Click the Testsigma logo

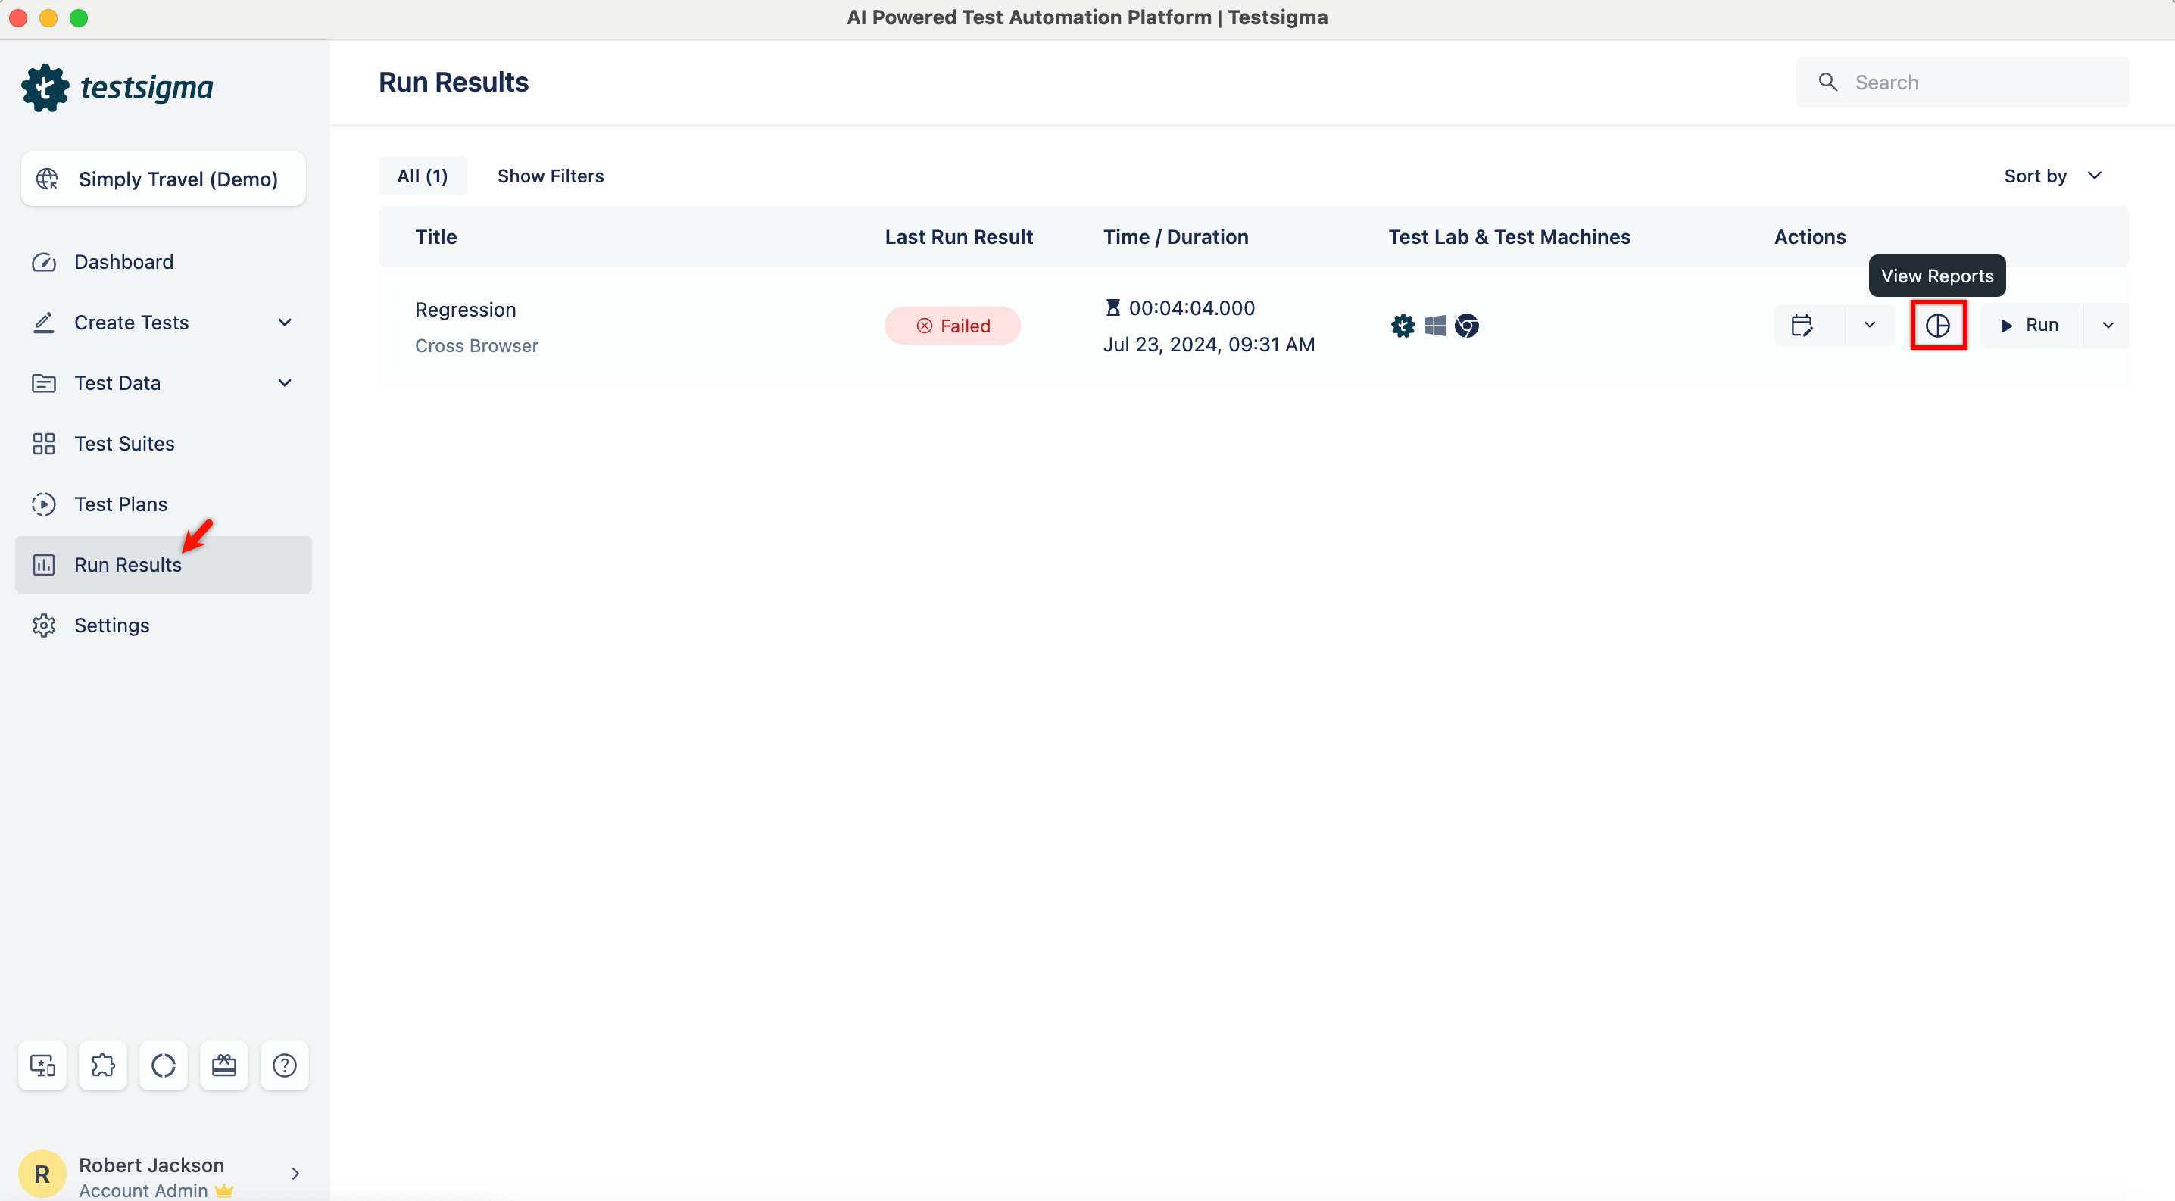click(x=117, y=87)
